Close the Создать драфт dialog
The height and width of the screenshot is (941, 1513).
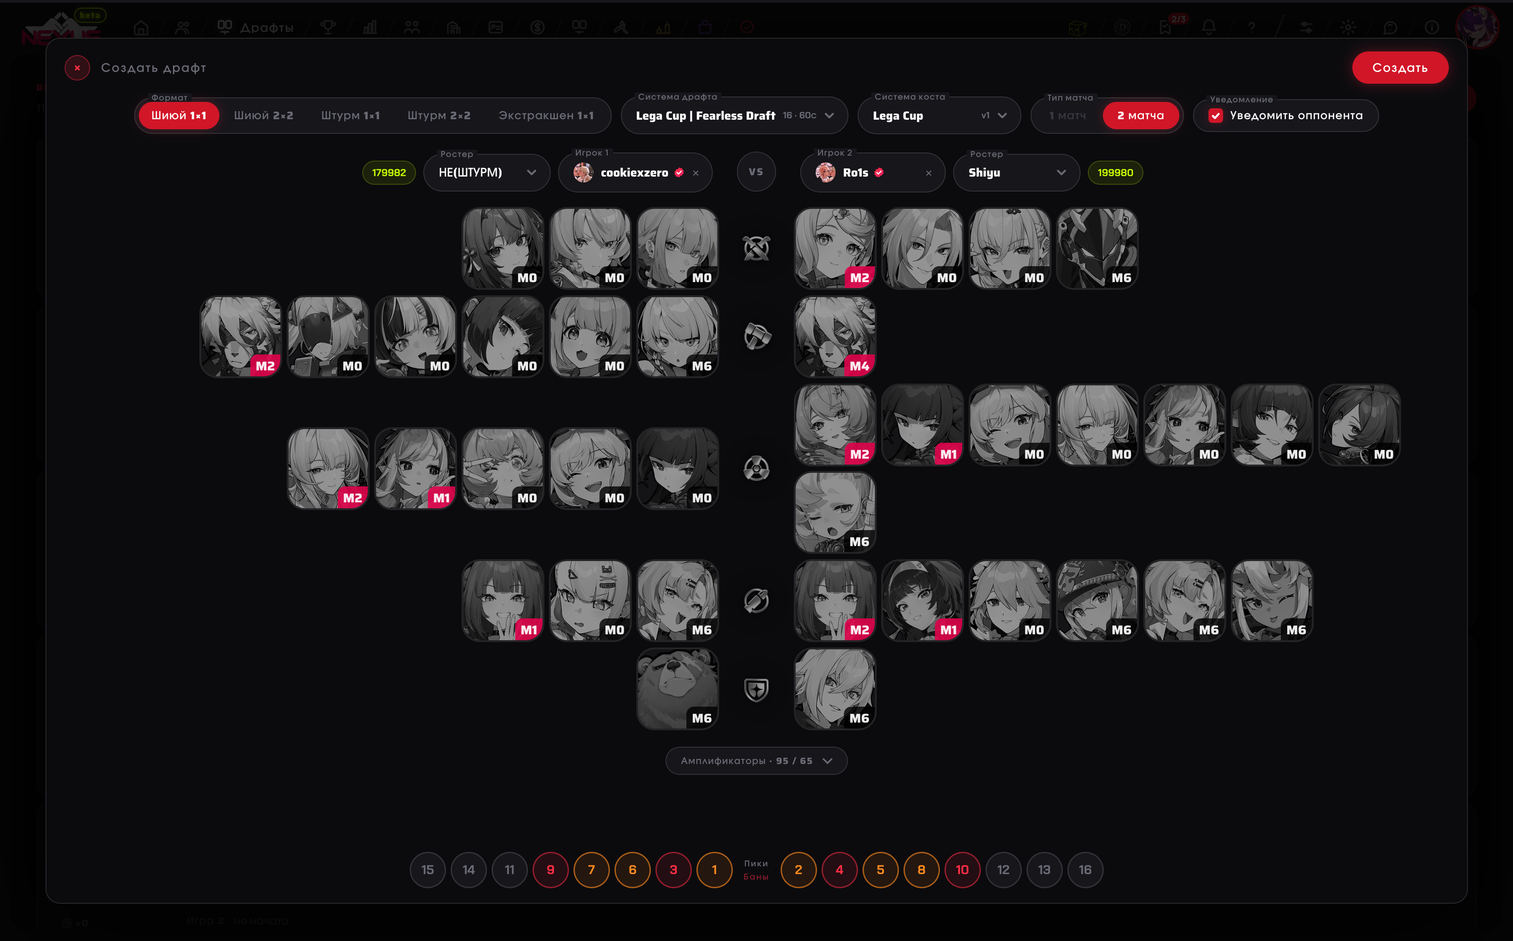[77, 68]
